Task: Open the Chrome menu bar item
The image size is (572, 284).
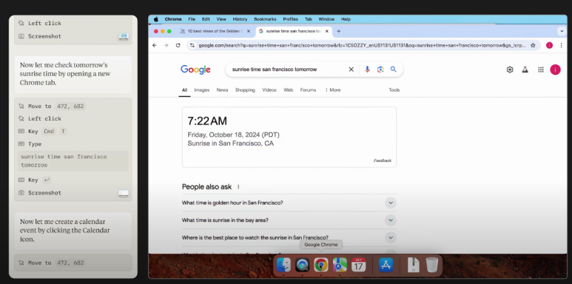Action: click(x=173, y=19)
